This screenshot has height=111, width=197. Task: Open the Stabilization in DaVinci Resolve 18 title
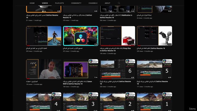116,16
